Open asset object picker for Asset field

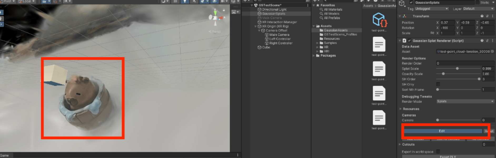click(492, 51)
